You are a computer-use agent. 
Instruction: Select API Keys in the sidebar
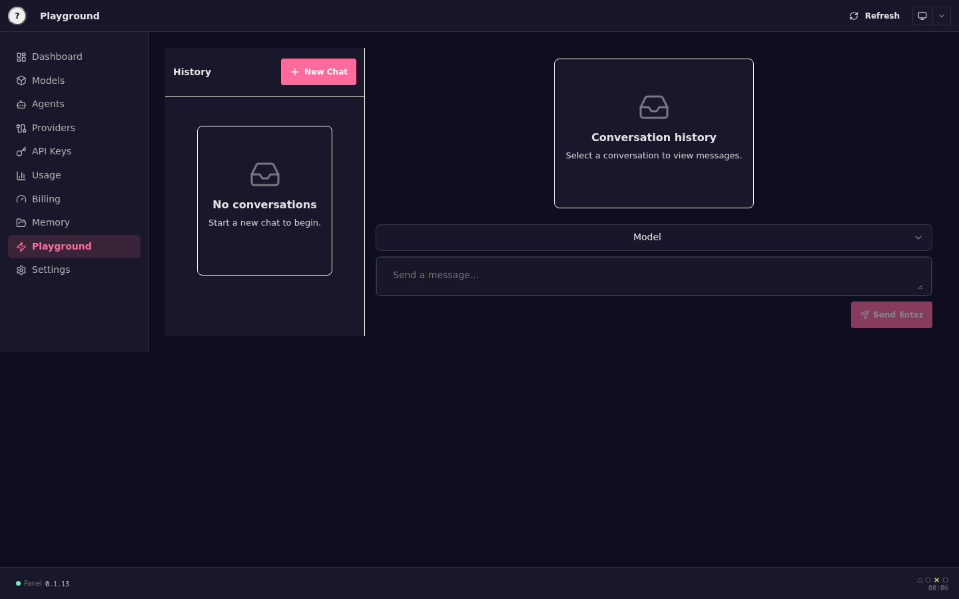pyautogui.click(x=74, y=152)
